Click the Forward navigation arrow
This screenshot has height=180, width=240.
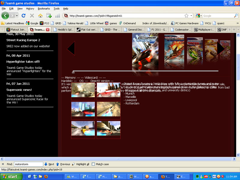coord(12,16)
